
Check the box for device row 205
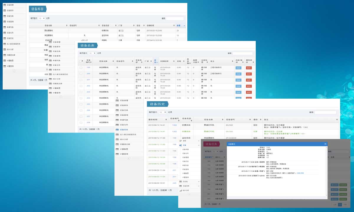coord(81,104)
